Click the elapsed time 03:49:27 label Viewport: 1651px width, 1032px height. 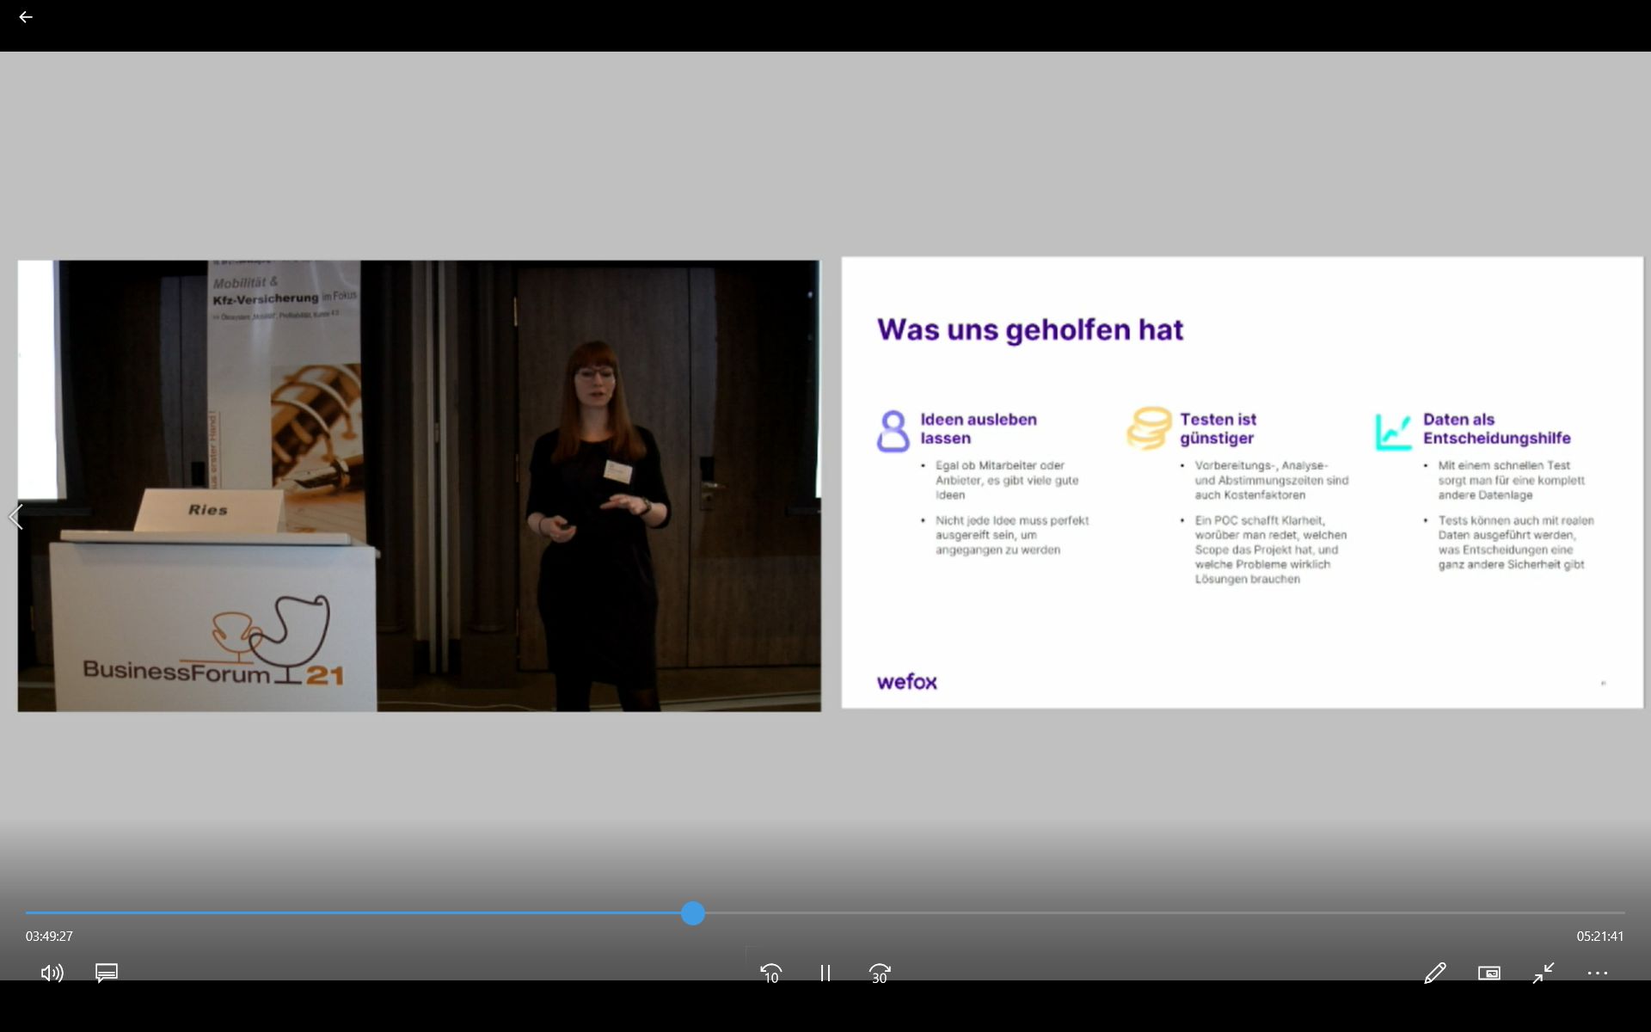pos(49,936)
